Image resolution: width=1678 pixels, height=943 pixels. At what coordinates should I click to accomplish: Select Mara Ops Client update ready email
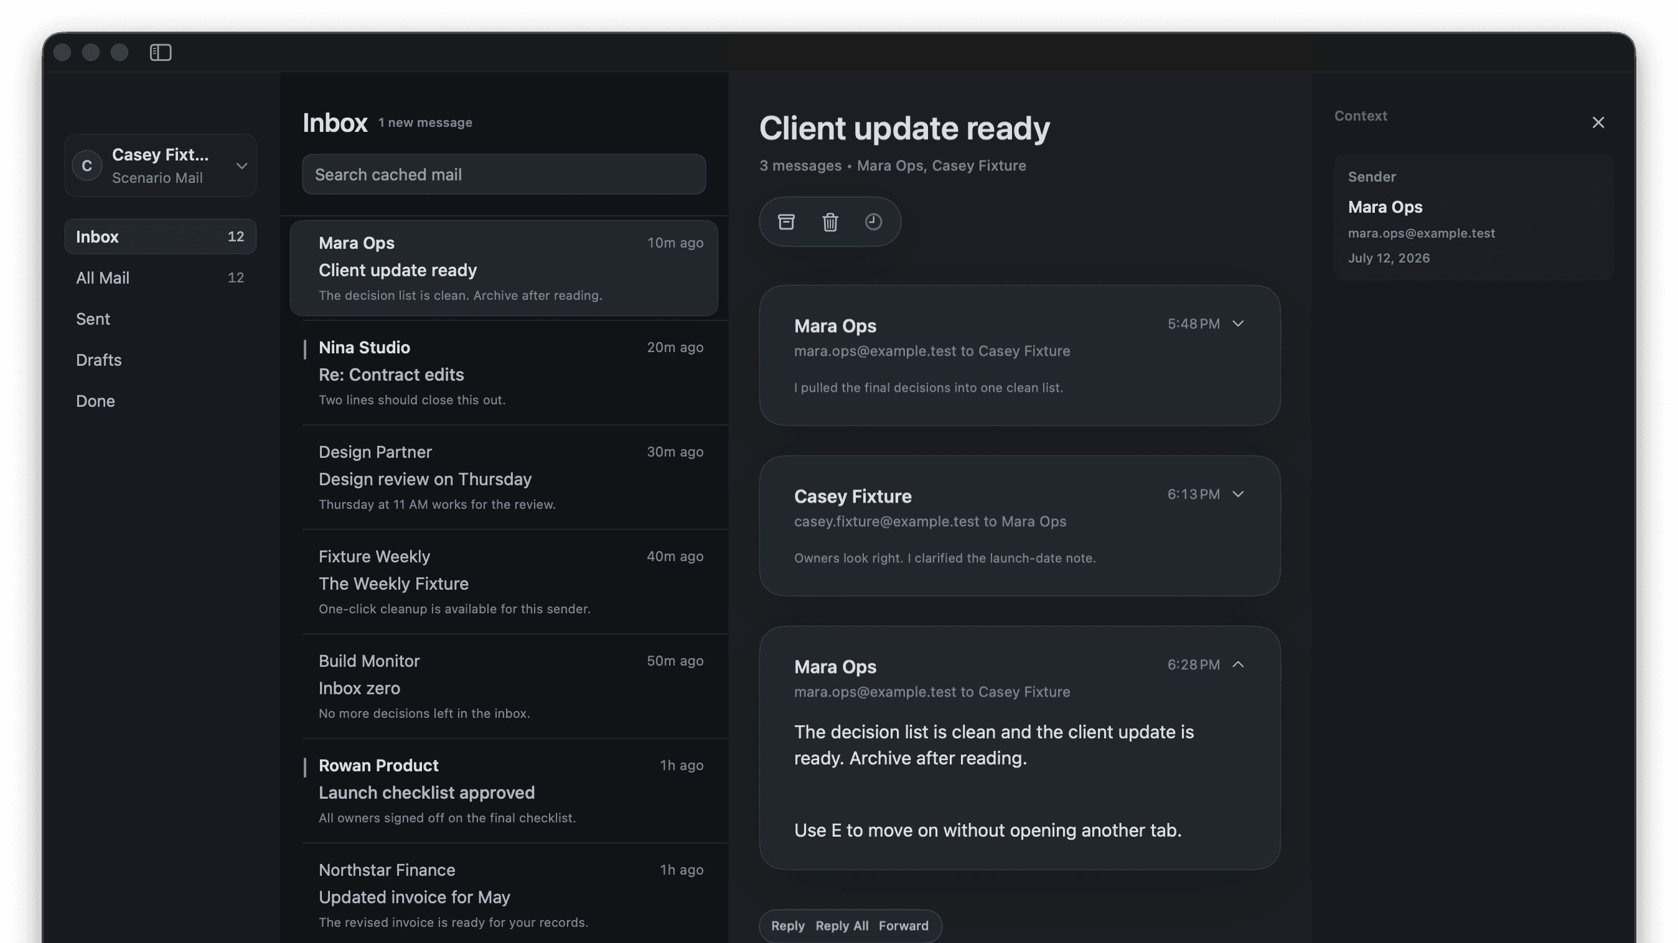click(x=504, y=268)
